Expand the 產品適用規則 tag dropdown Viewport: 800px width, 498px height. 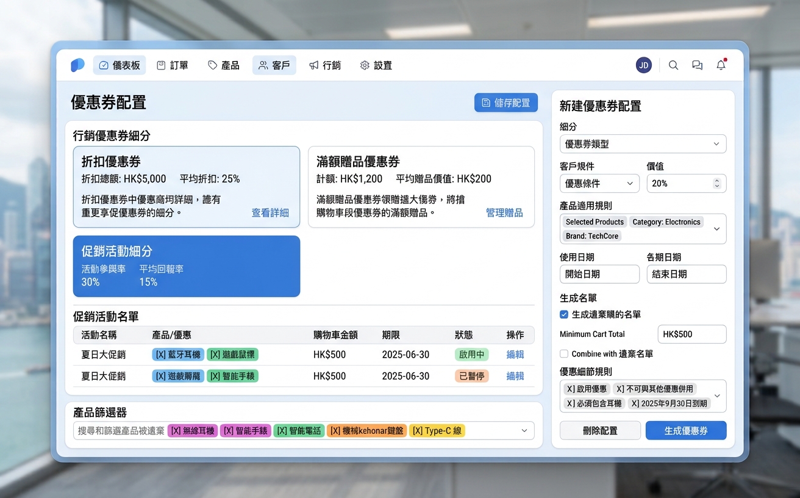click(717, 229)
